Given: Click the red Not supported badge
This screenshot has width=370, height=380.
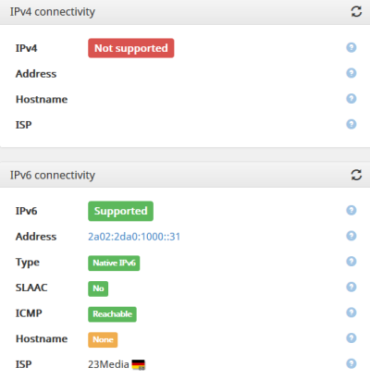Looking at the screenshot, I should point(131,48).
